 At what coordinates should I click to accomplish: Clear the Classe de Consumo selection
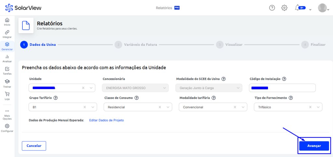(160, 107)
